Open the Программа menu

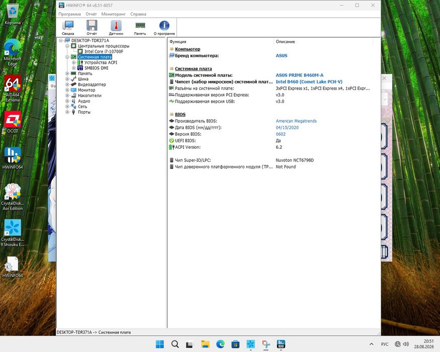point(69,14)
